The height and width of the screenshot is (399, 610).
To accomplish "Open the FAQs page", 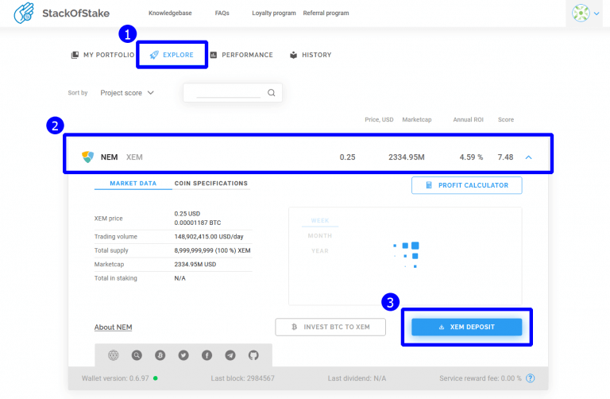I will (222, 13).
